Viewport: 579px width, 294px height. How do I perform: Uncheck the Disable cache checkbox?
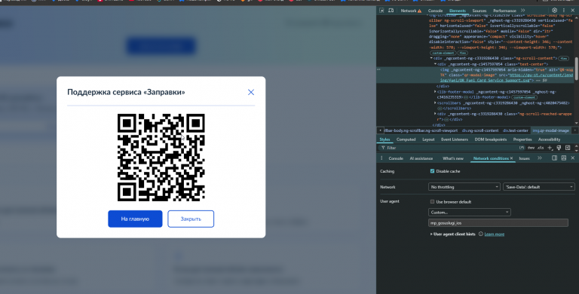coord(432,171)
